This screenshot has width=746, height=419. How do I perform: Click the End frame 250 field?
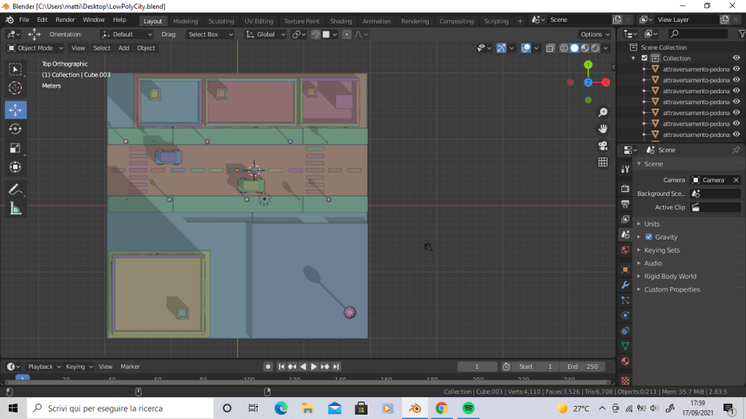coord(582,367)
